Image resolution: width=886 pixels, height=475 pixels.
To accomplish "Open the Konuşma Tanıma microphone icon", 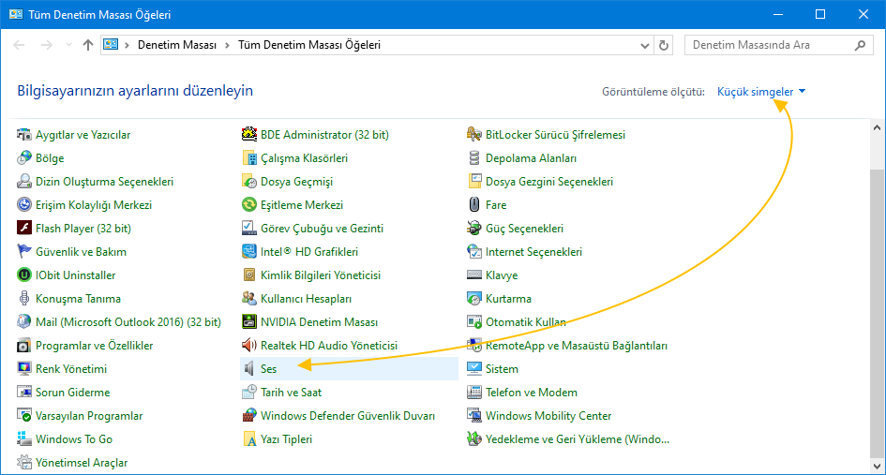I will [23, 299].
